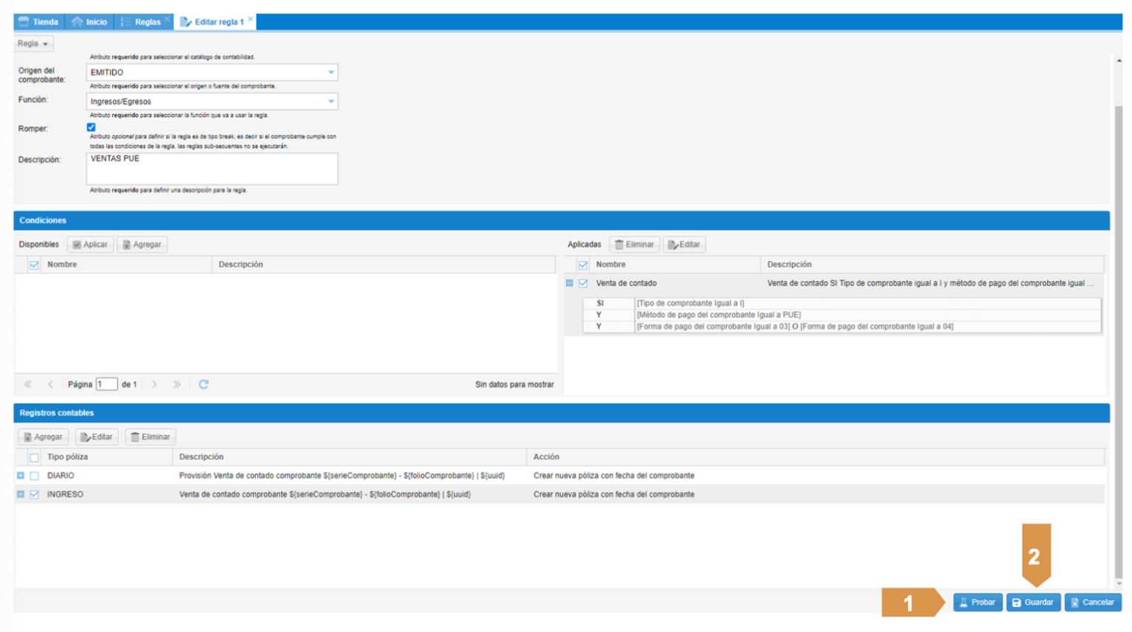Viewport: 1132px width, 632px height.
Task: Expand the DIARIO row details
Action: click(21, 476)
